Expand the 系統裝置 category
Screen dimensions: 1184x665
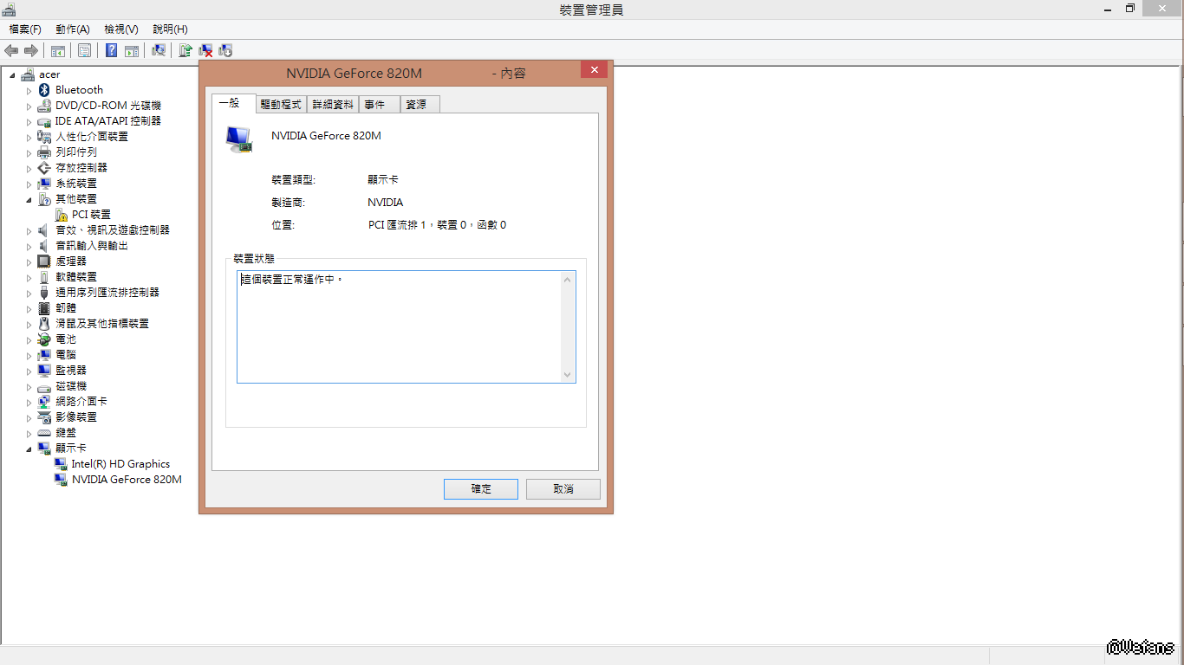coord(29,184)
